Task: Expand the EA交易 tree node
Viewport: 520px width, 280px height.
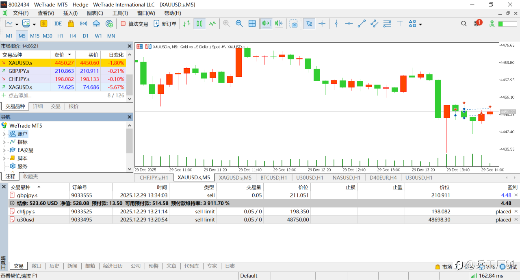Action: [4, 150]
